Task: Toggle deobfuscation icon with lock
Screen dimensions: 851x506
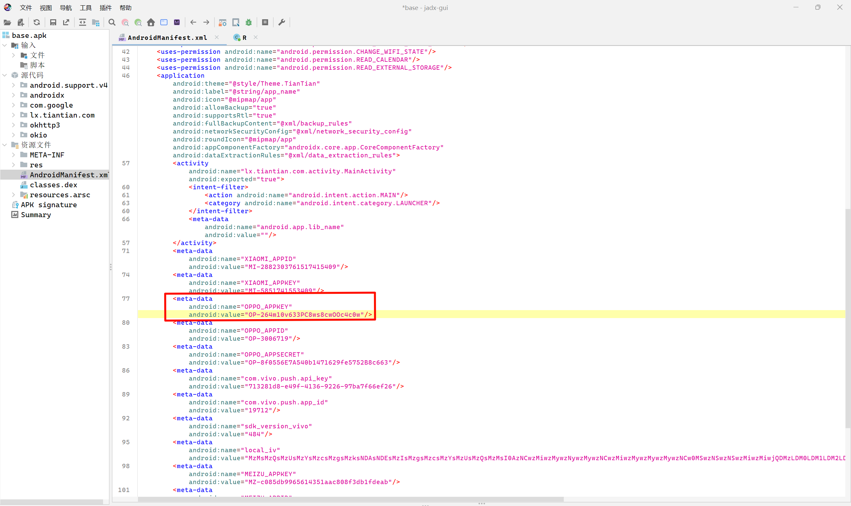Action: (223, 23)
